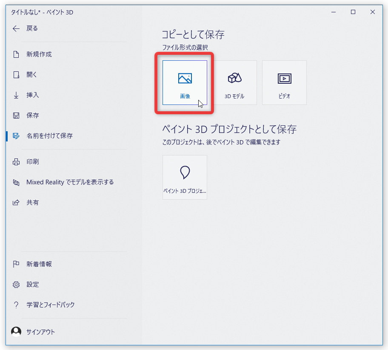Open 新着情報 entry text
The width and height of the screenshot is (388, 350).
tap(39, 264)
